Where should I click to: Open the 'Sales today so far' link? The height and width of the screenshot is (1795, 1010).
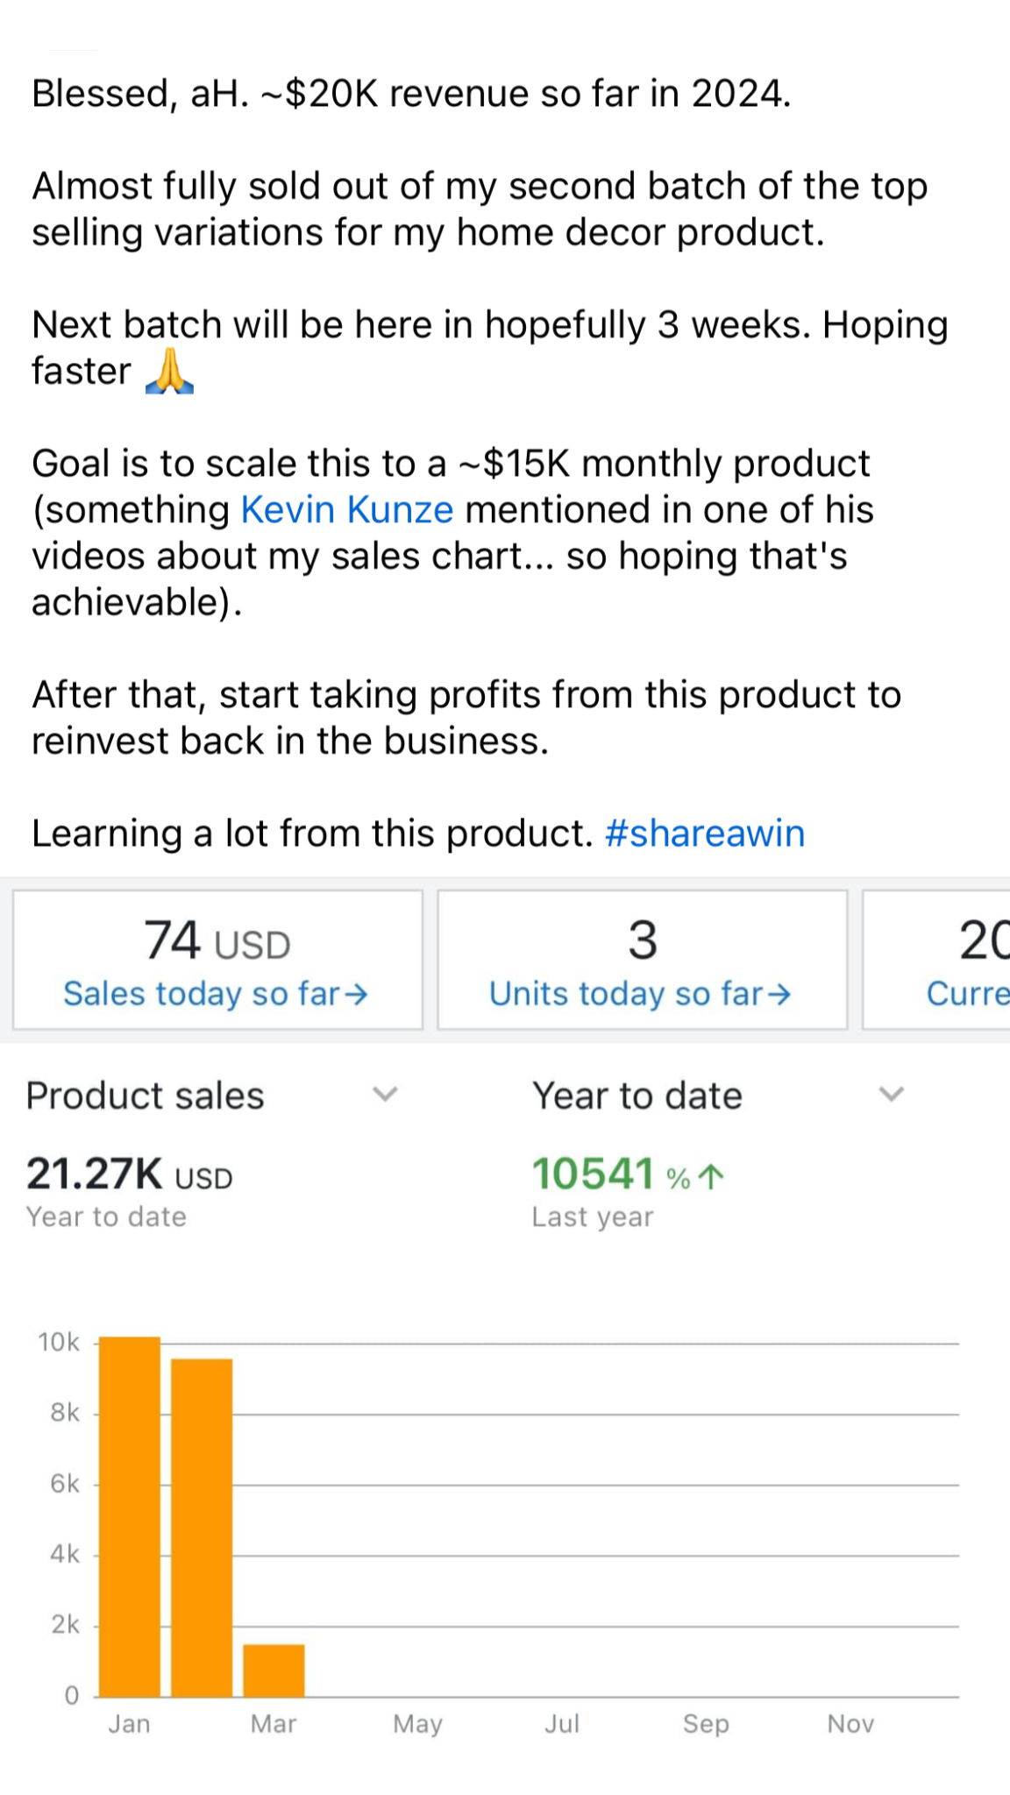coord(202,994)
